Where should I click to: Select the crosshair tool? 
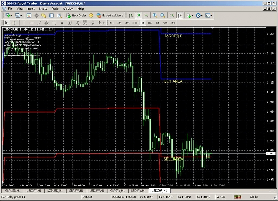[14, 23]
